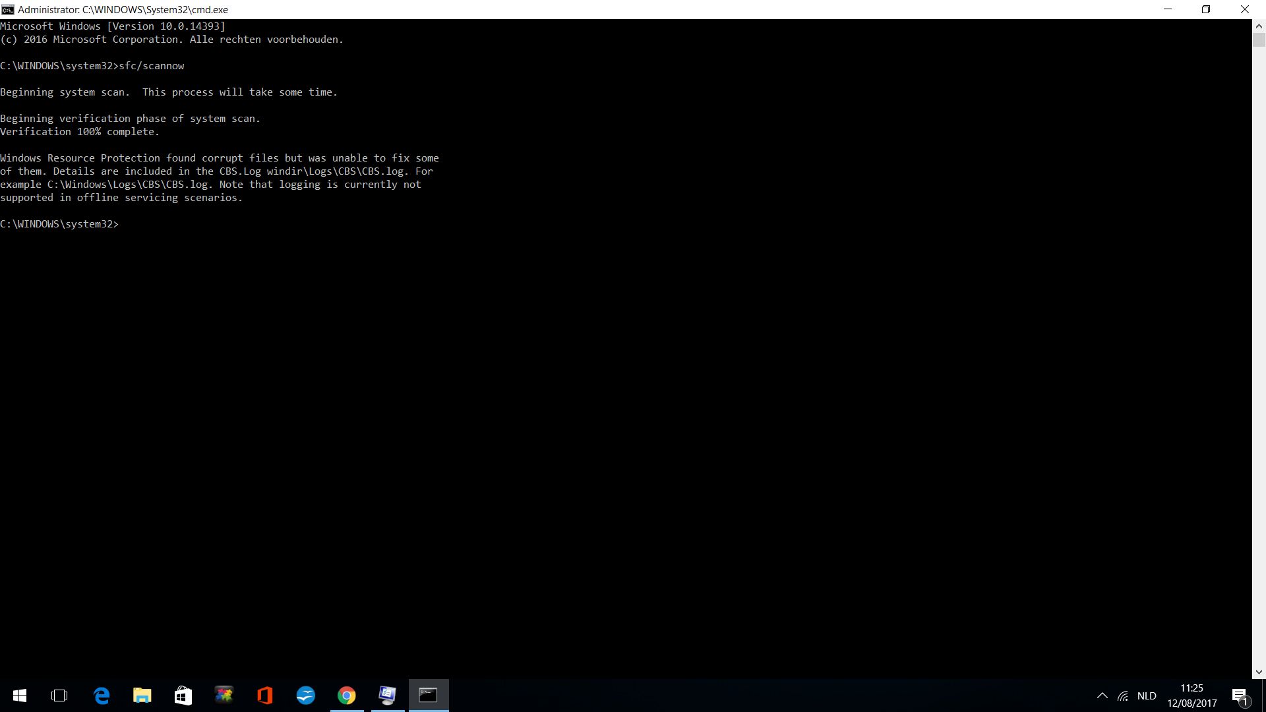1266x712 pixels.
Task: Click the colorful puzzle app taskbar icon
Action: [224, 696]
